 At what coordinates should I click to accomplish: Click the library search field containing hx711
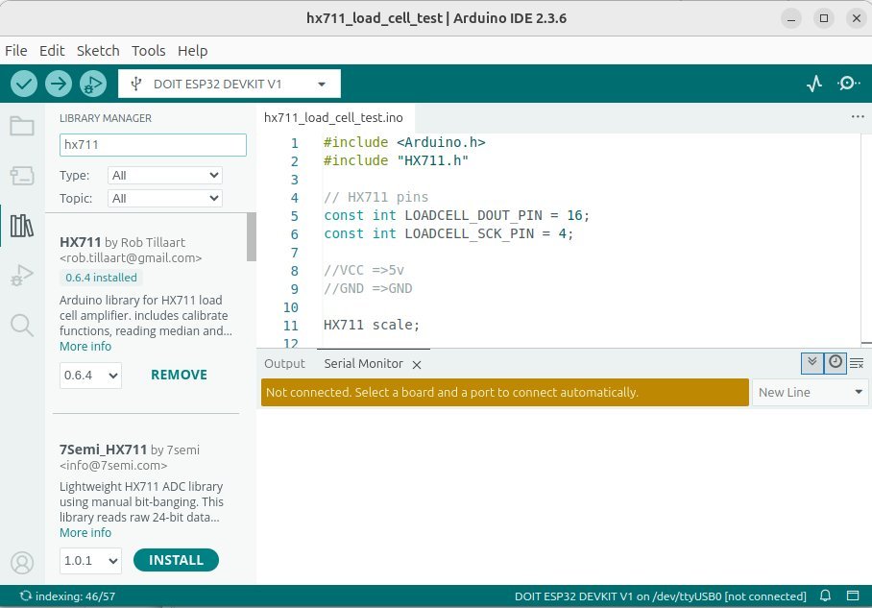click(x=153, y=145)
